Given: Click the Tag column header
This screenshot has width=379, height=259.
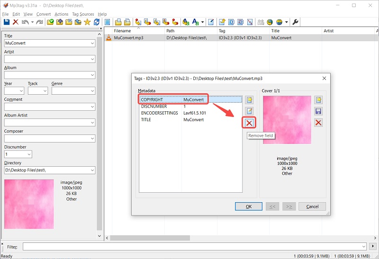Looking at the screenshot, I should click(x=243, y=31).
